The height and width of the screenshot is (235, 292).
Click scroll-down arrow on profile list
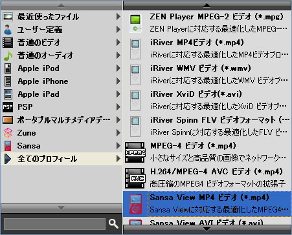[x=207, y=229]
